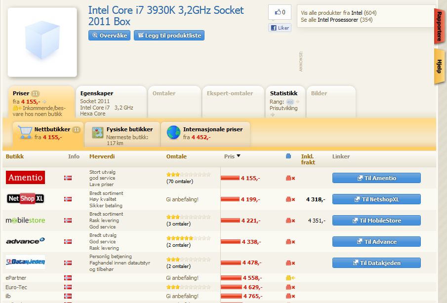This screenshot has height=303, width=447.
Task: Click the Overvåke button
Action: (110, 36)
